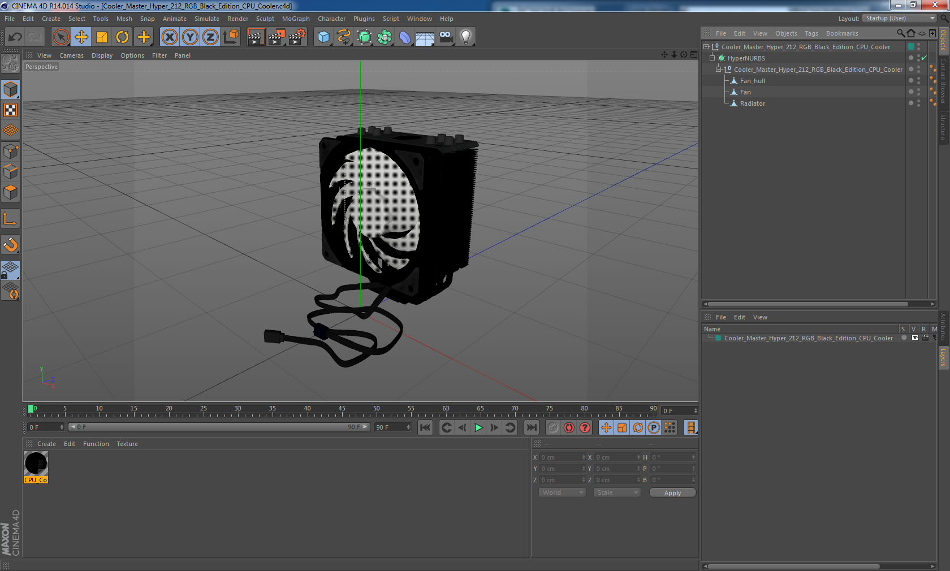Click the Bookmarks menu
The height and width of the screenshot is (571, 950).
[841, 33]
